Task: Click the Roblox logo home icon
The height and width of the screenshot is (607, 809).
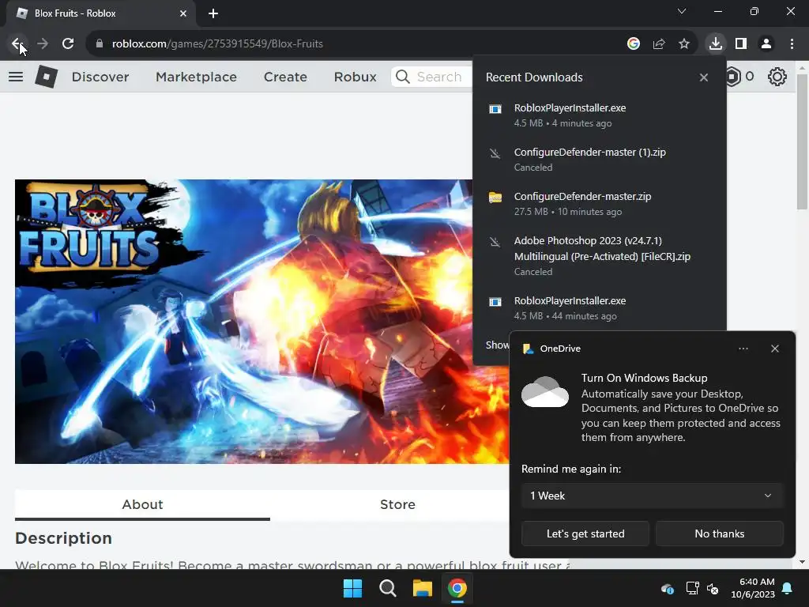Action: [x=46, y=77]
